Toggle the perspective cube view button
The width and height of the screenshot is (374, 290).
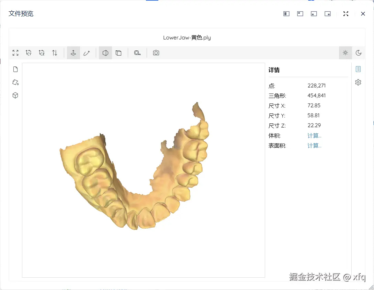105,53
